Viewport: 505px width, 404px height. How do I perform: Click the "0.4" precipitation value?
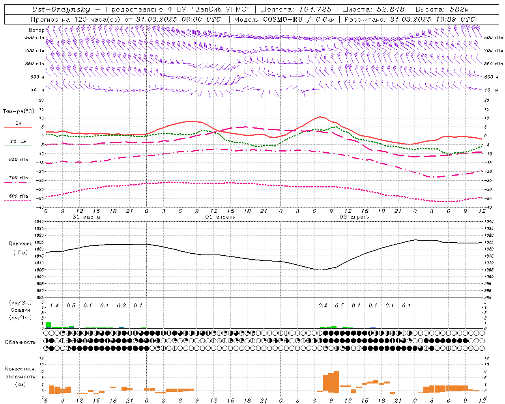(323, 306)
